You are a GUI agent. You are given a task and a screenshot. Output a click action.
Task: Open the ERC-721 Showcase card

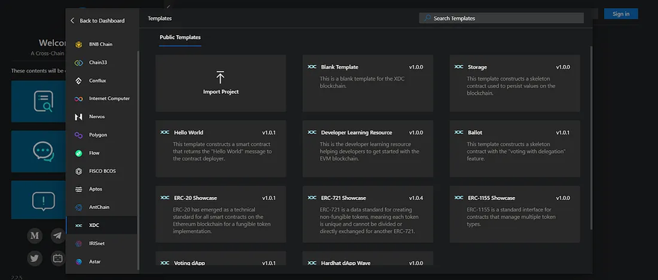pos(368,214)
